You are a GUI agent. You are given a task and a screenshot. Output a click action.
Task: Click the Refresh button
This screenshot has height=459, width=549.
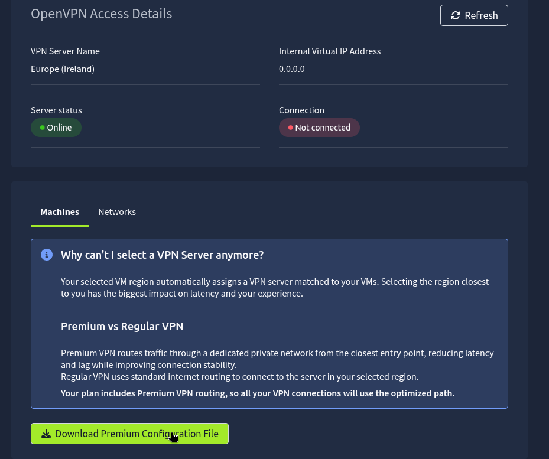point(474,15)
